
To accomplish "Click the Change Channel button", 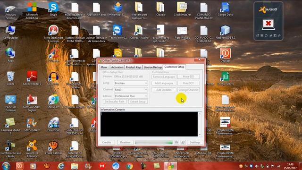I will click(188, 90).
